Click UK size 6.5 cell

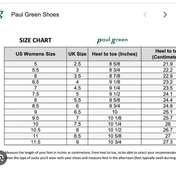coord(77,112)
